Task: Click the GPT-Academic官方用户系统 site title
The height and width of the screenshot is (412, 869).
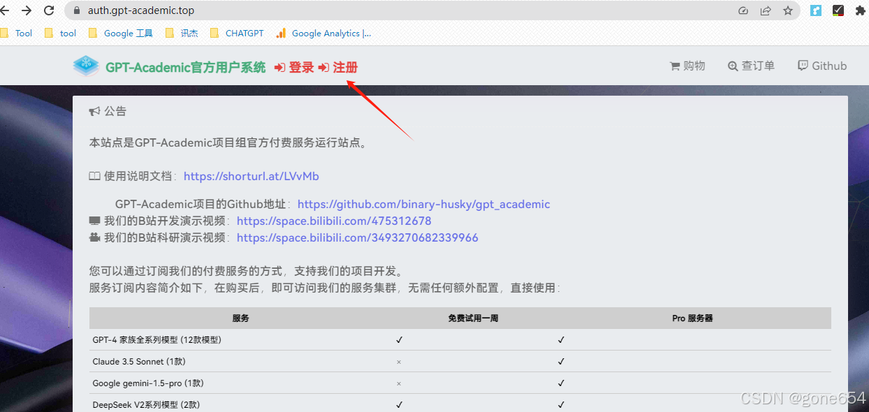Action: [186, 67]
